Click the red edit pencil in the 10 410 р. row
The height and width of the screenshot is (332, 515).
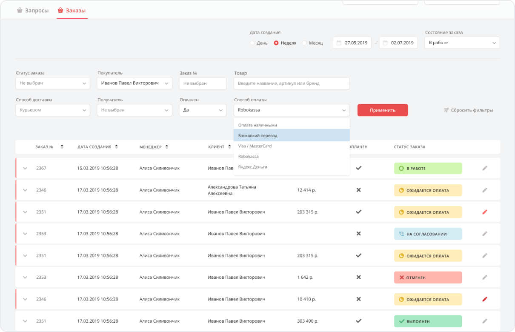pyautogui.click(x=484, y=299)
